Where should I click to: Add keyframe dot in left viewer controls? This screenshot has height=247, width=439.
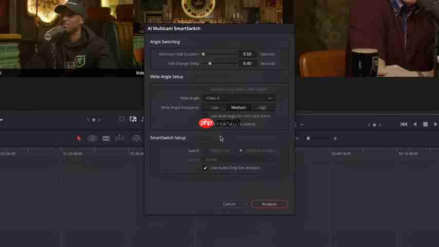pyautogui.click(x=94, y=120)
